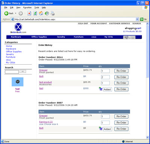Screen dimensions: 150x144
Task: Re-Order the test product
Action: point(121,83)
